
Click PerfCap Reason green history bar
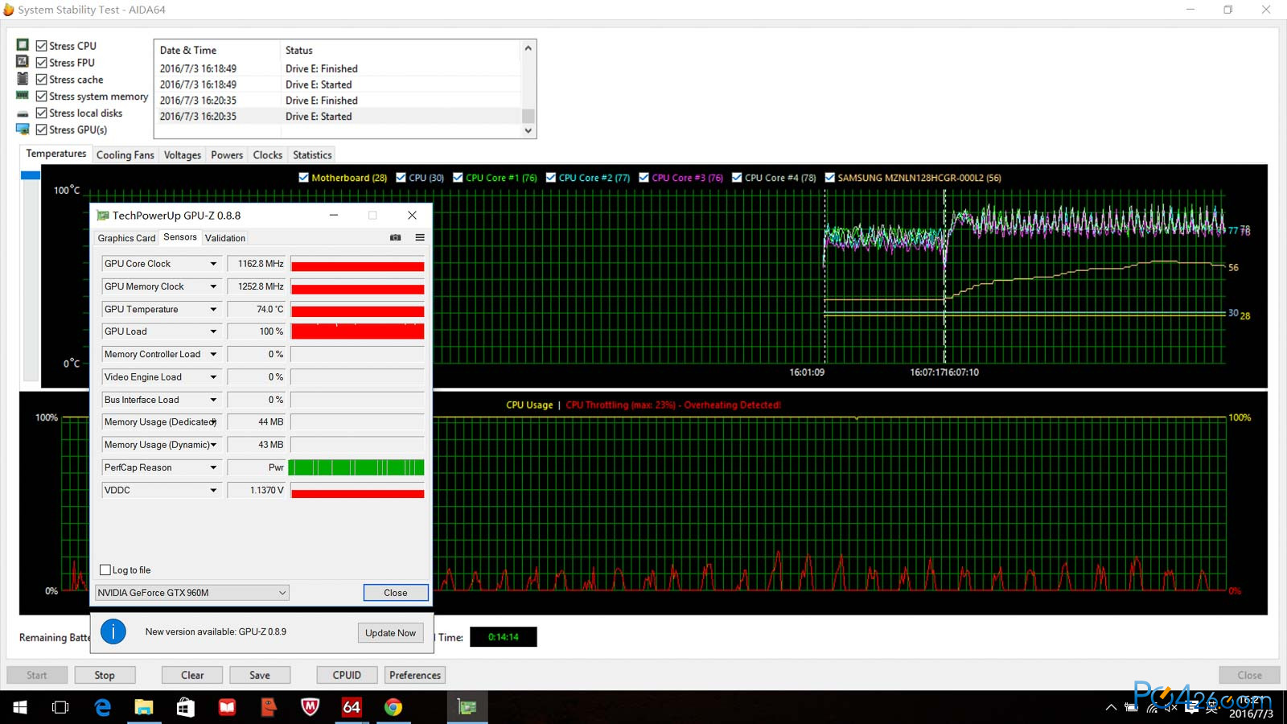[356, 467]
